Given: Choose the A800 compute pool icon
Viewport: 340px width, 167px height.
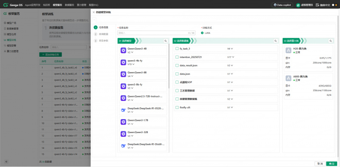Looking at the screenshot, I should tap(289, 78).
